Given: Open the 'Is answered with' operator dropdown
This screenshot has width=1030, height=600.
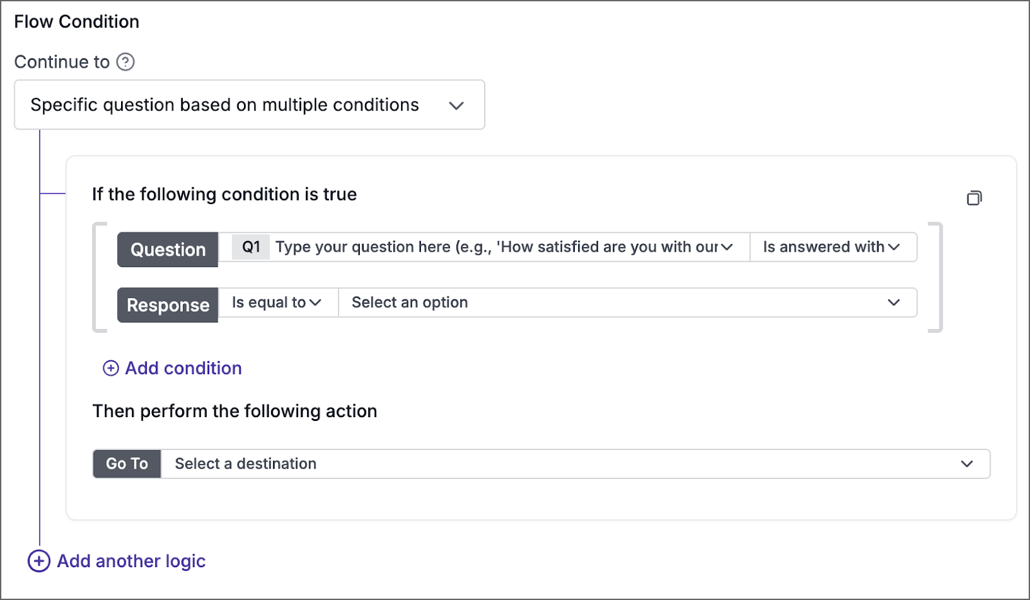Looking at the screenshot, I should tap(833, 247).
